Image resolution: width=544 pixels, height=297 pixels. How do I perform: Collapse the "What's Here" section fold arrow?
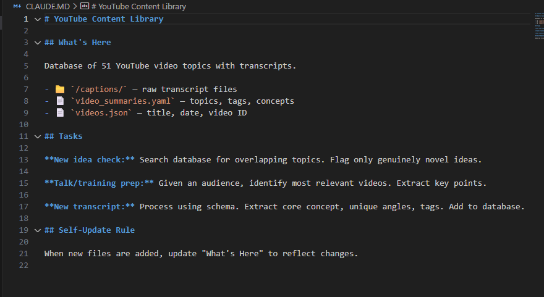pos(38,43)
